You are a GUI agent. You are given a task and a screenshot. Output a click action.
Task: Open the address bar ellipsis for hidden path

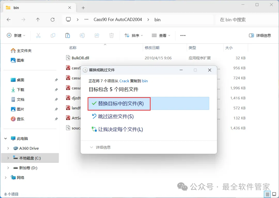pyautogui.click(x=87, y=19)
